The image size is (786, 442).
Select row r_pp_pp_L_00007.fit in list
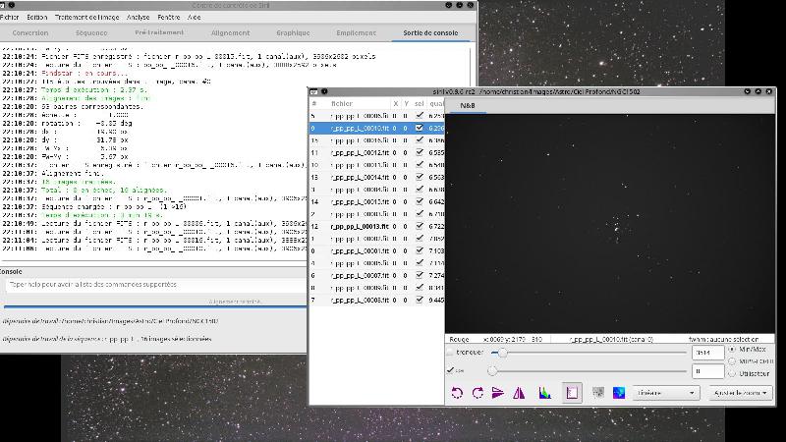pos(376,275)
